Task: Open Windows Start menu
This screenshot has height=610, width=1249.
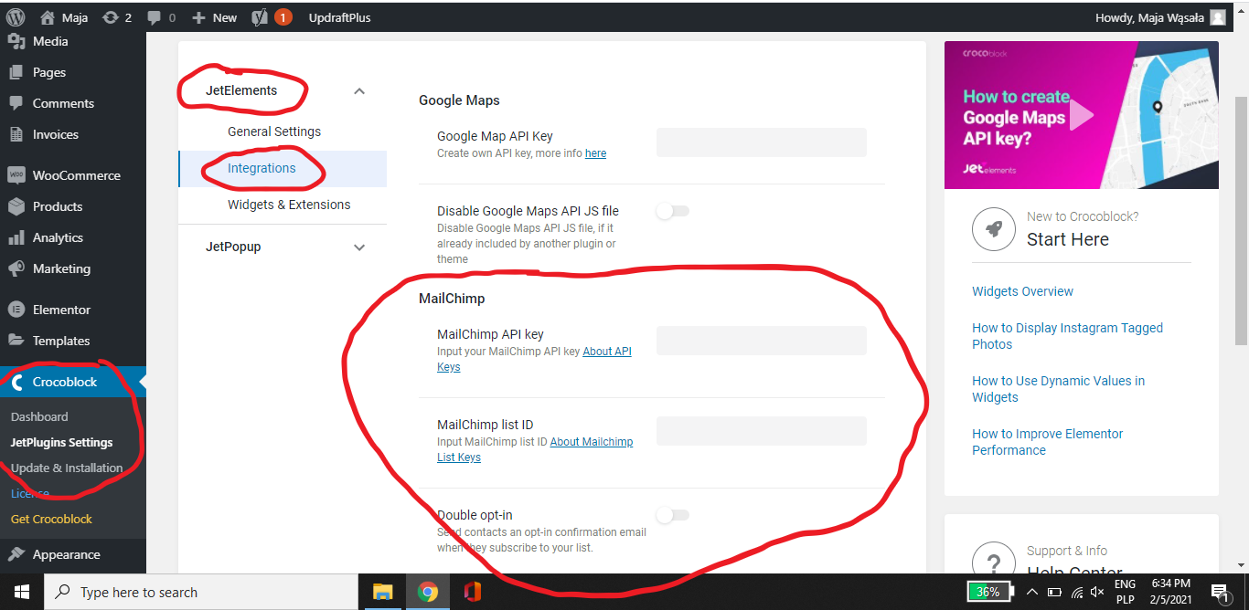Action: 21,592
